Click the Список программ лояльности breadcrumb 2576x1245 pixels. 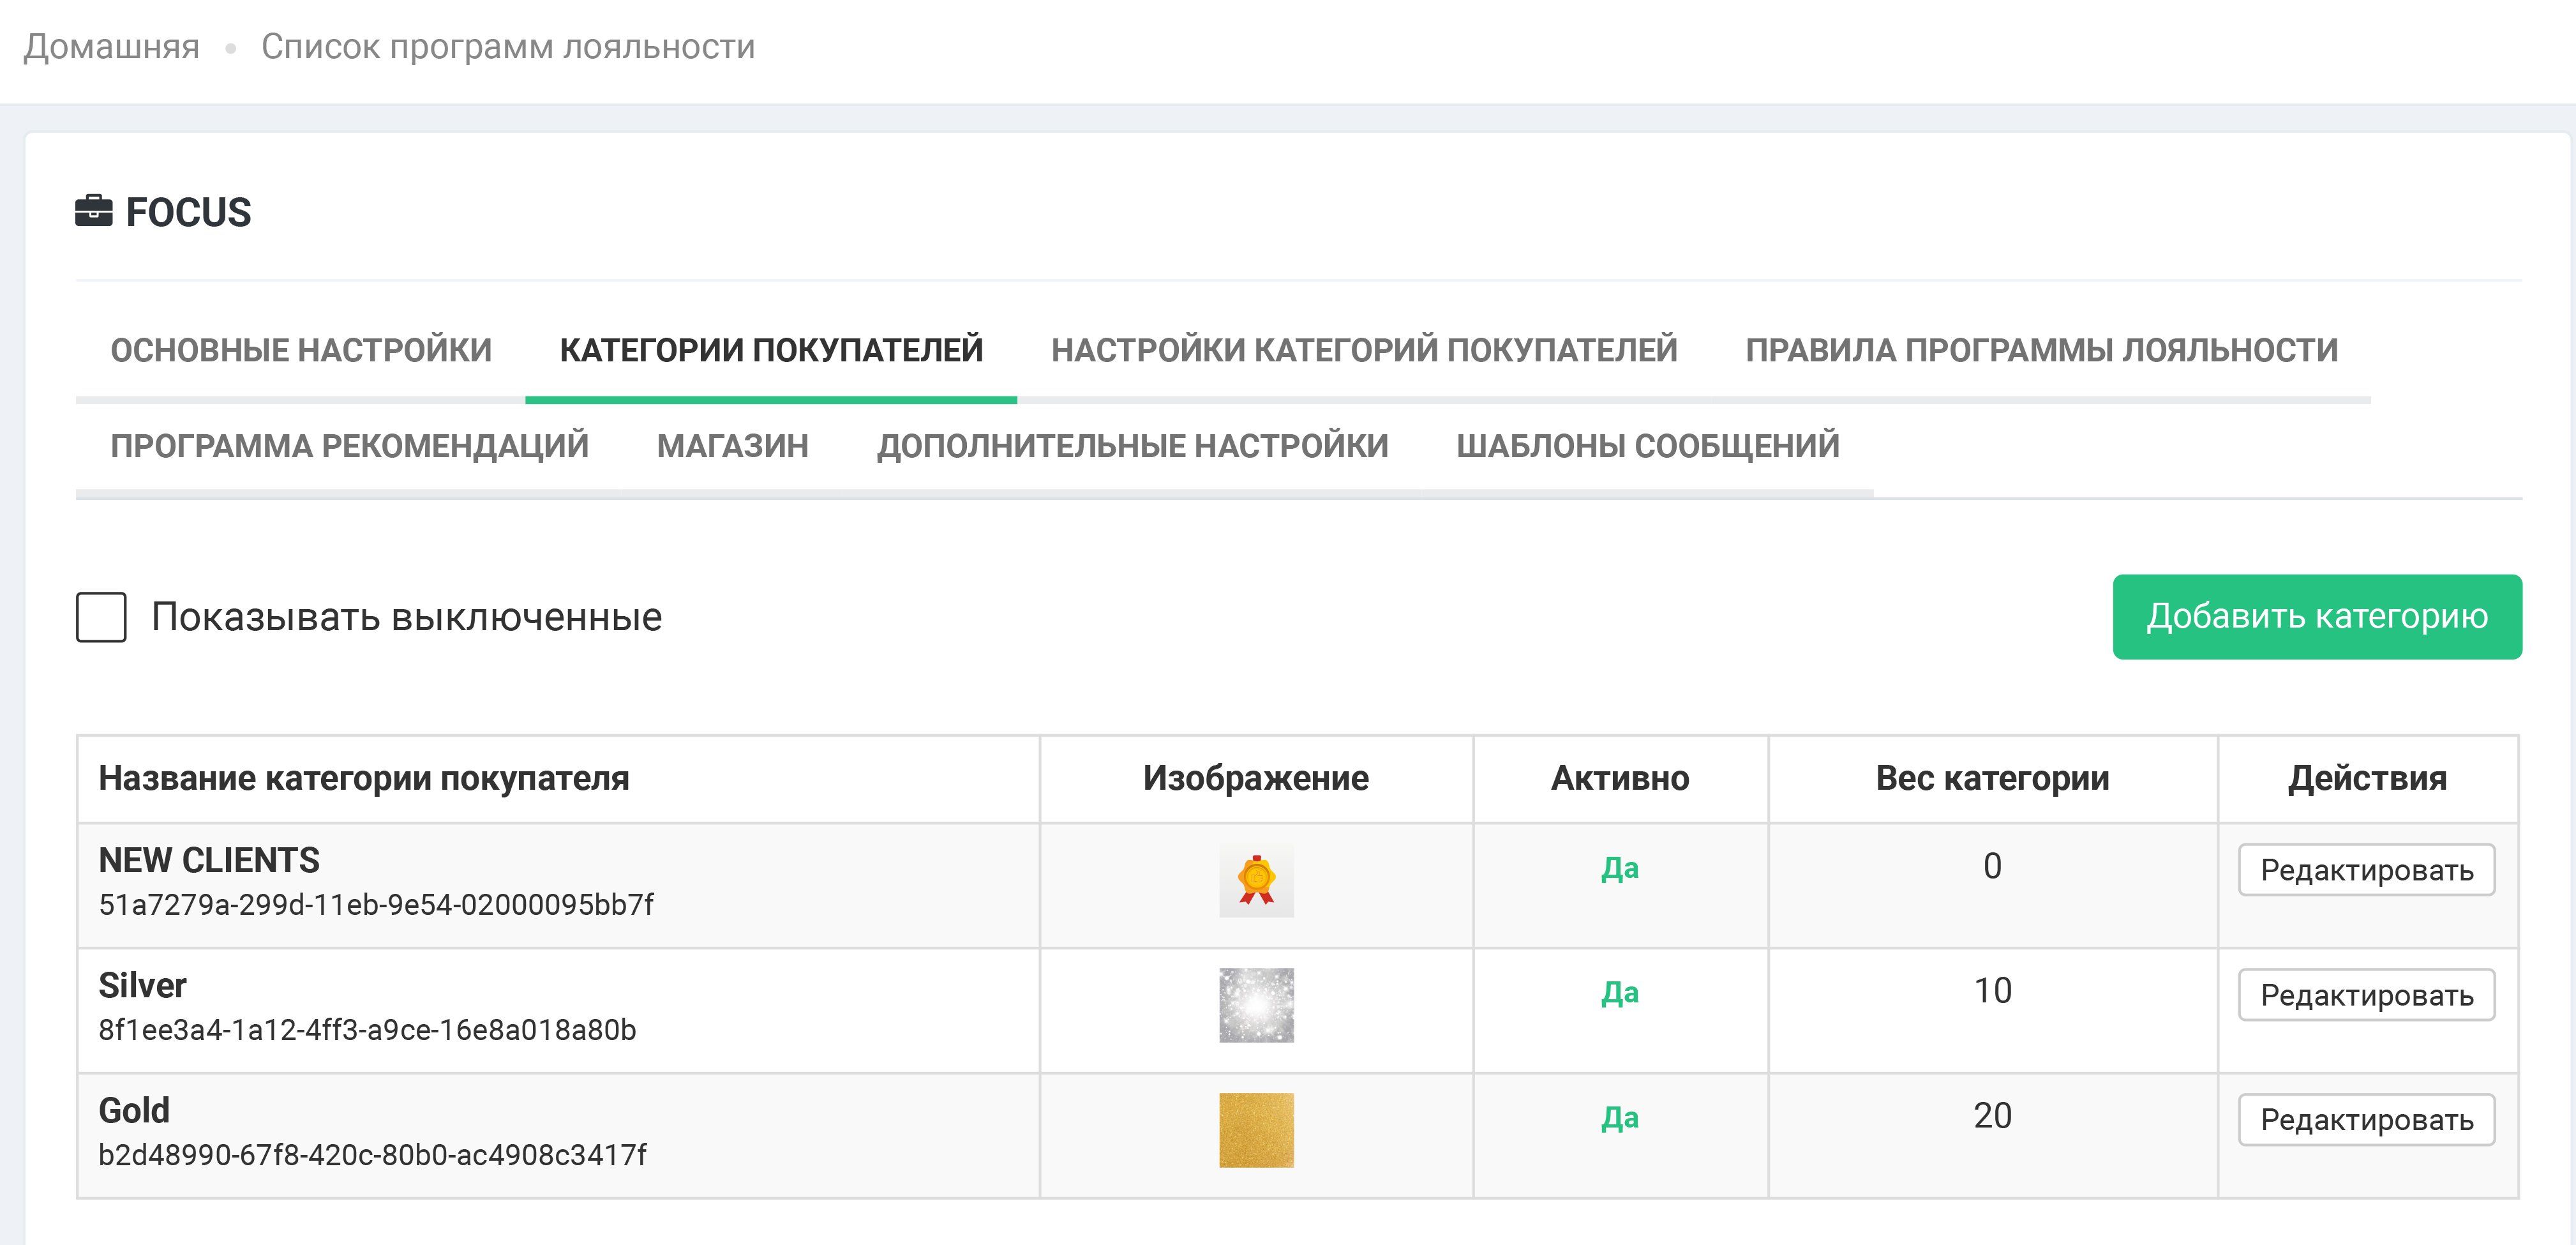(x=507, y=47)
